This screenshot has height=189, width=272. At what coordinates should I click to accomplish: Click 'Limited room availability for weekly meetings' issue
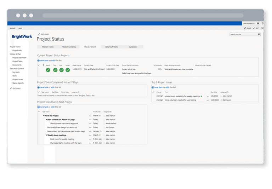[x=182, y=96]
